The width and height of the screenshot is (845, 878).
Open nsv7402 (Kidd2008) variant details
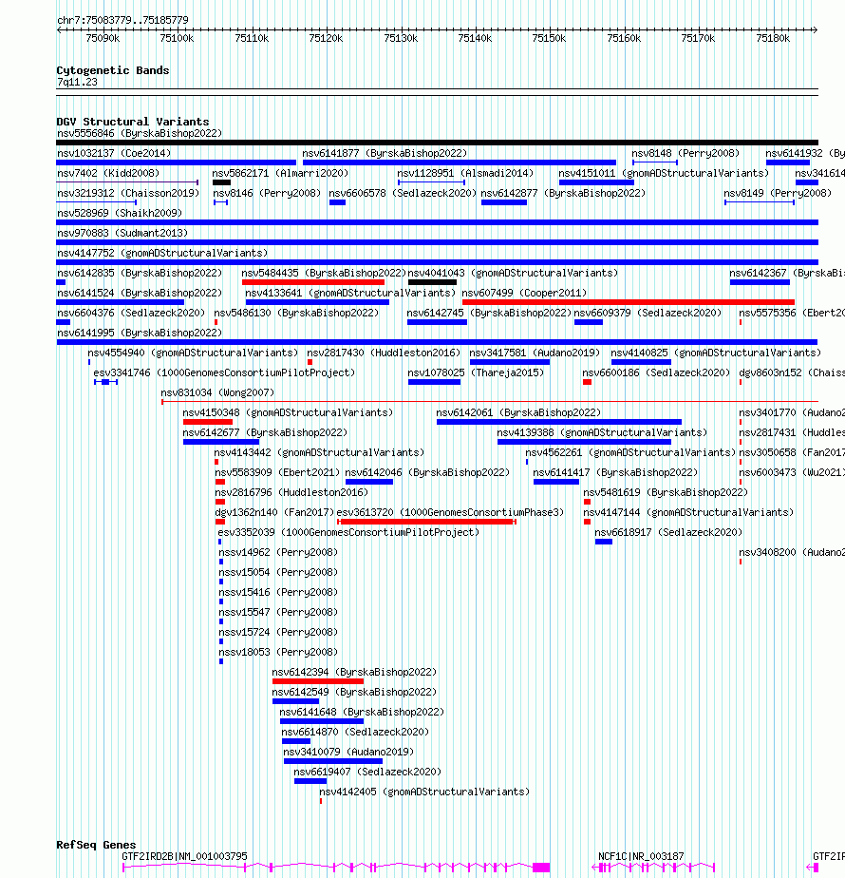[108, 174]
